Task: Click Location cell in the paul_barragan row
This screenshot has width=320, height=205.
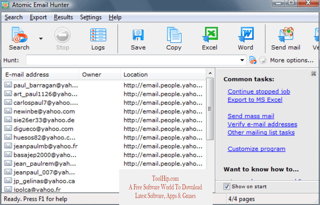Action: click(163, 86)
